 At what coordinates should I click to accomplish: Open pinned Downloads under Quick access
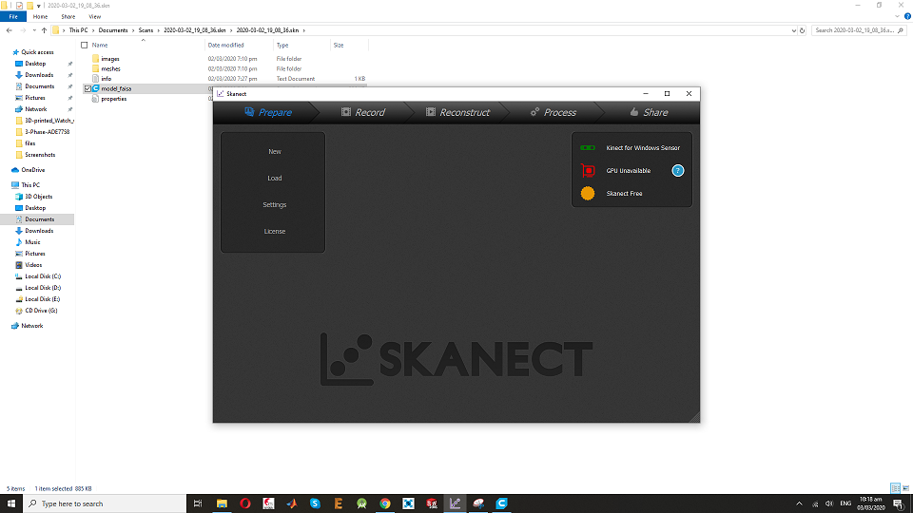click(x=39, y=75)
